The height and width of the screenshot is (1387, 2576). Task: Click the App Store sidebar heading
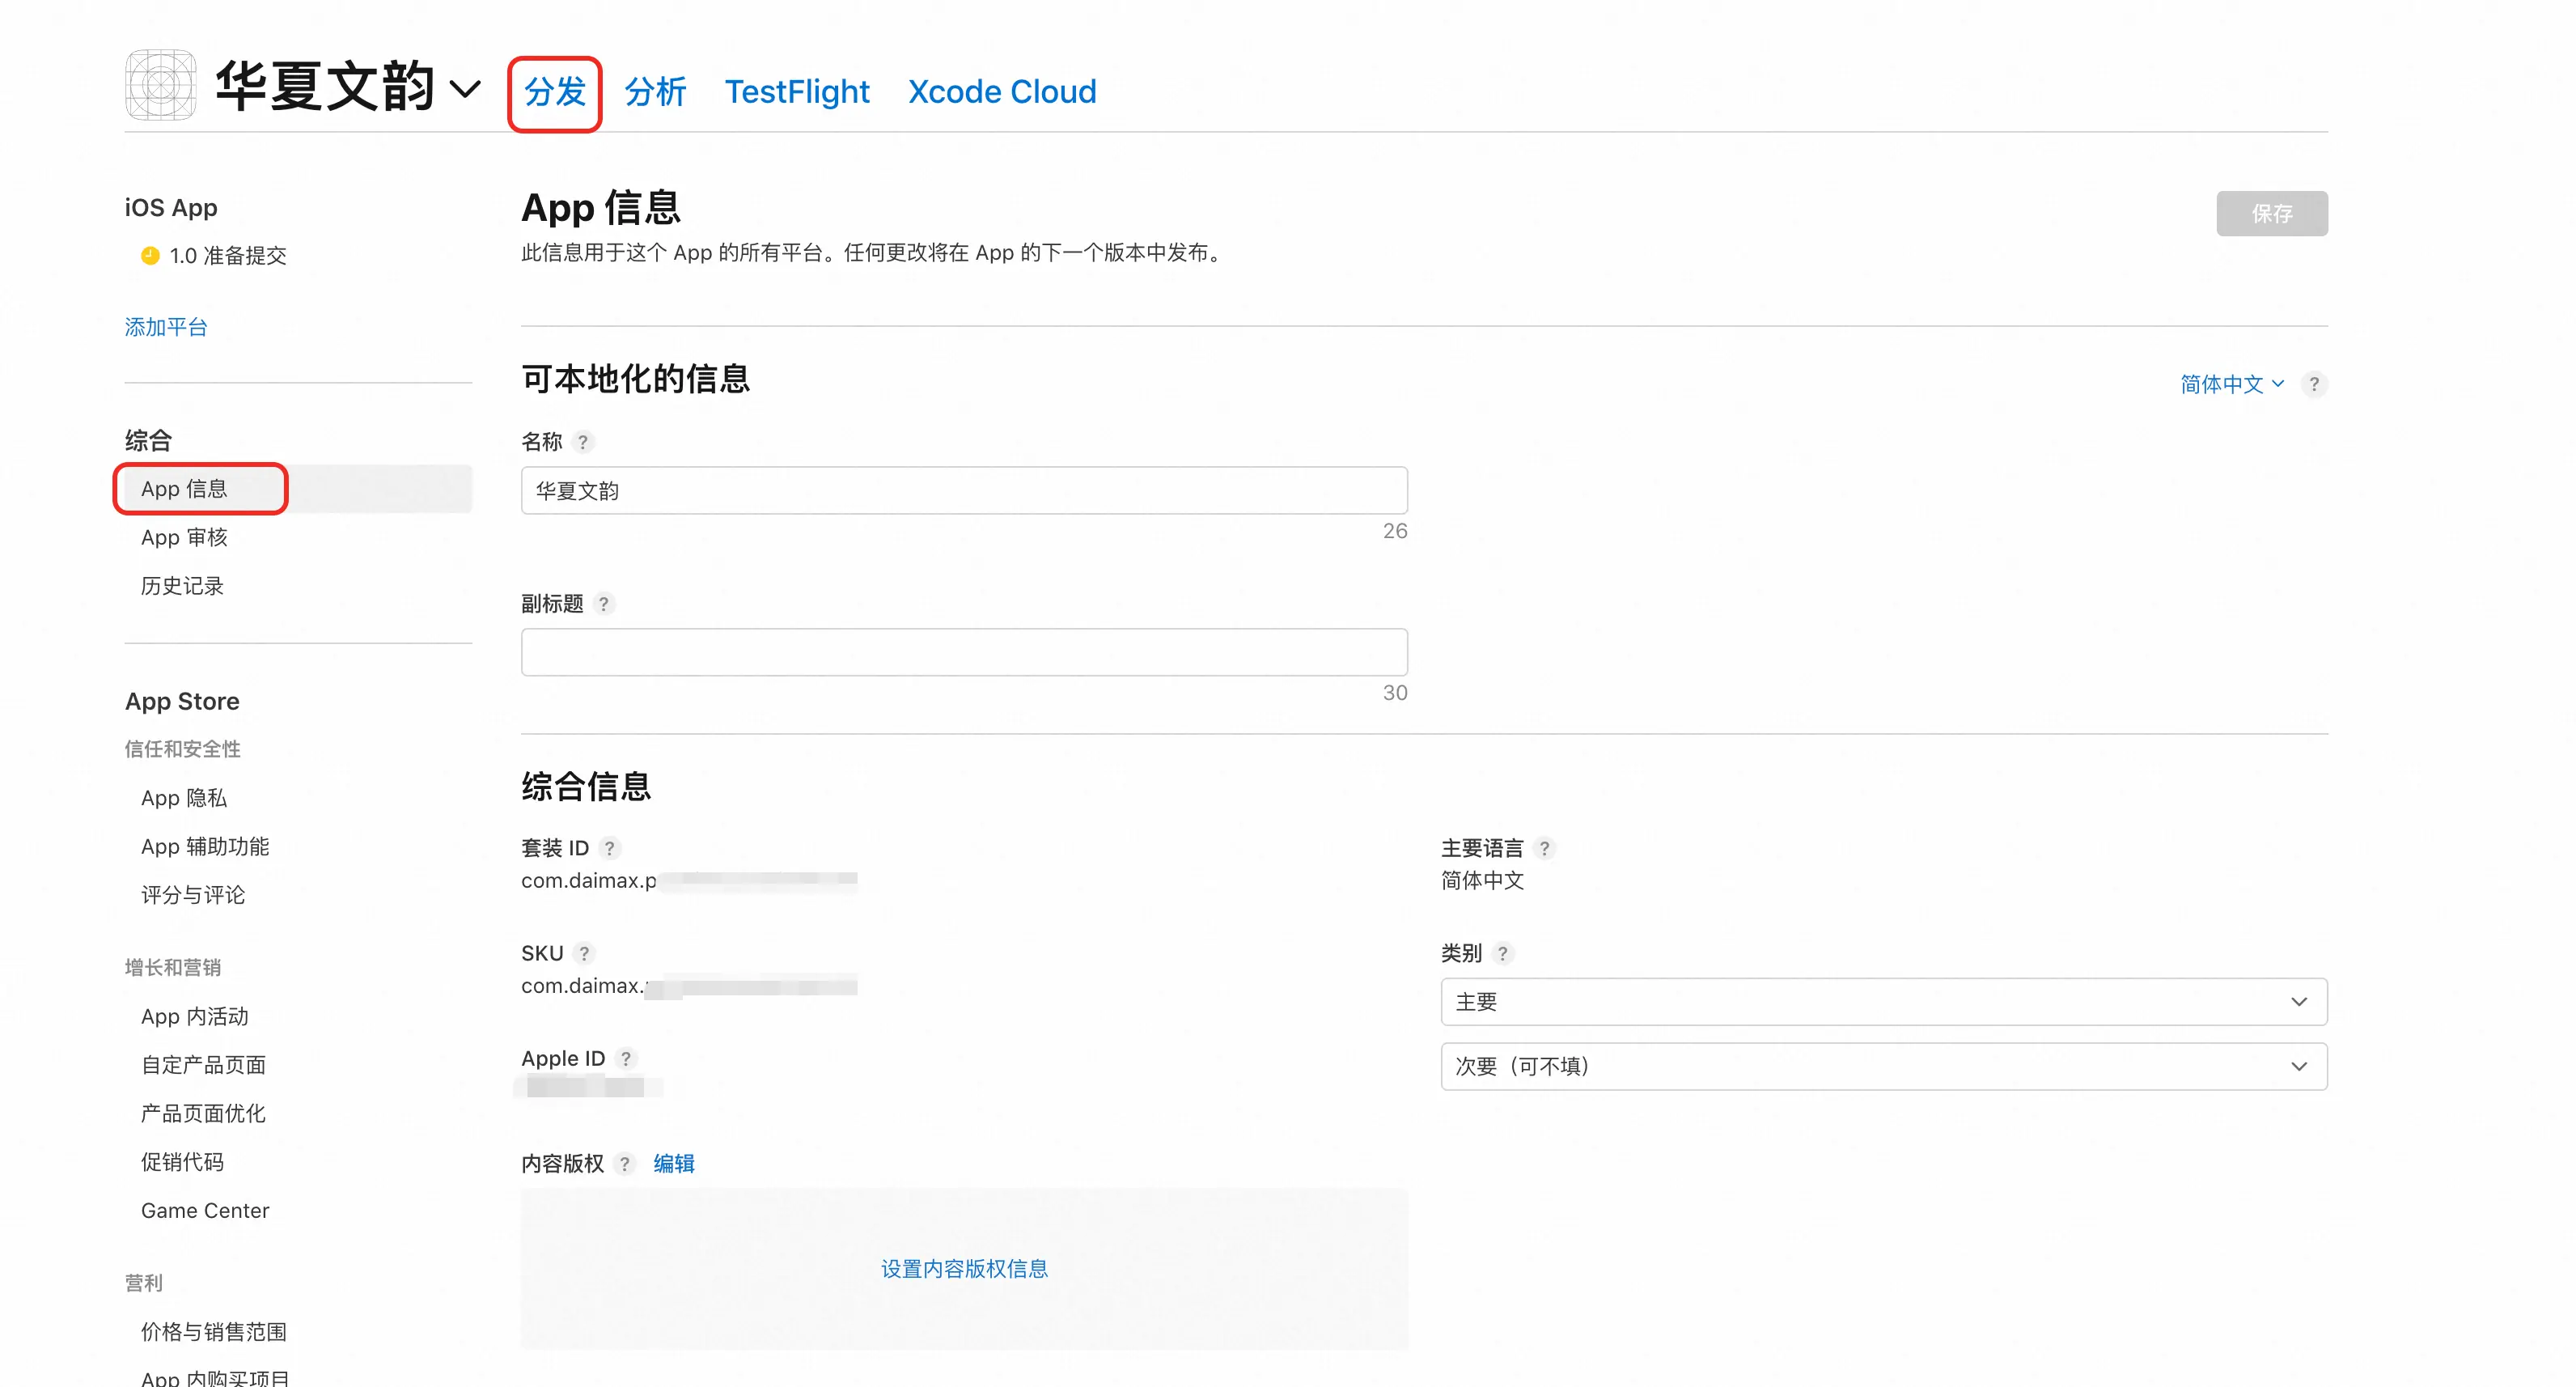click(x=182, y=702)
